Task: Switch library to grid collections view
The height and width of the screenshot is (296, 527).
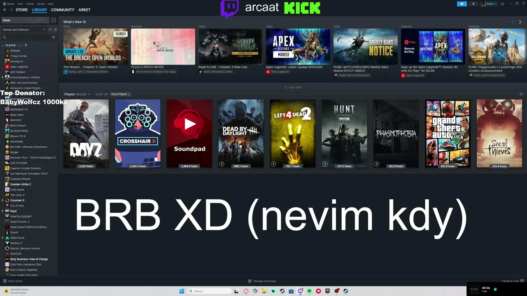Action: point(54,20)
